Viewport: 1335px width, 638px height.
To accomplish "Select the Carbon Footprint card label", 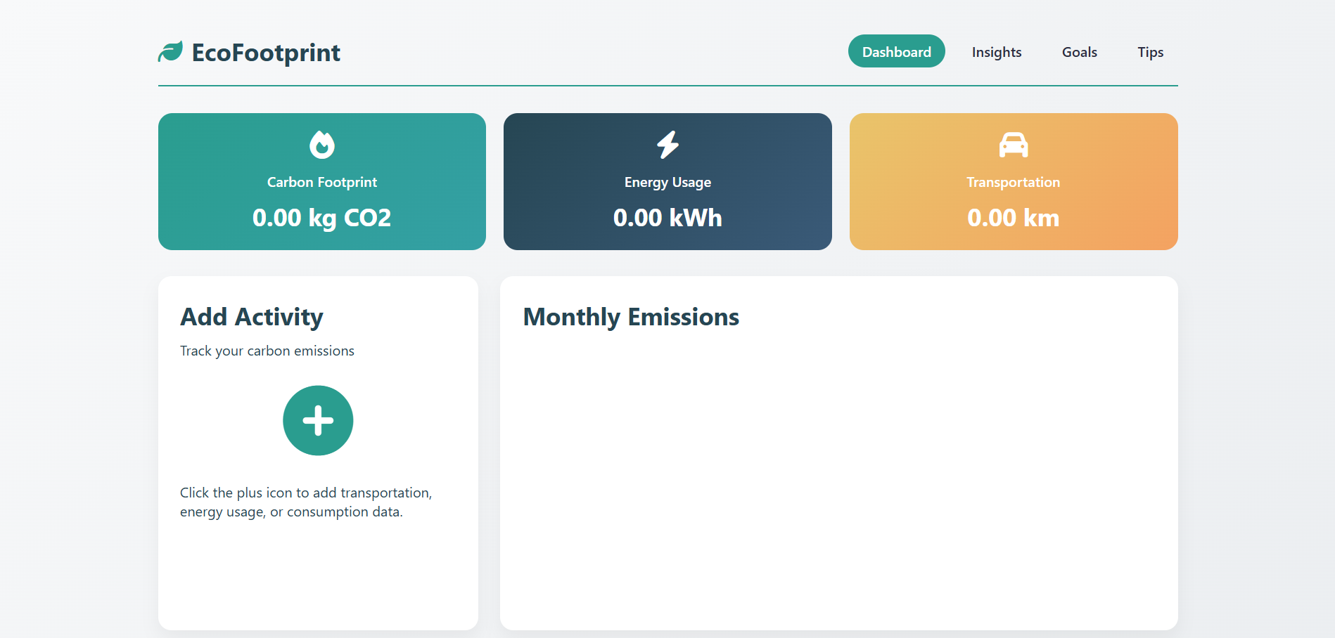I will click(x=322, y=182).
